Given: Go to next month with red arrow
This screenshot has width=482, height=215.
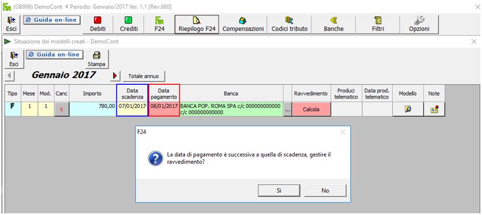Looking at the screenshot, I should [x=115, y=75].
